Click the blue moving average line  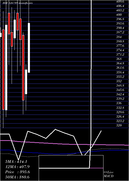coord(64,152)
